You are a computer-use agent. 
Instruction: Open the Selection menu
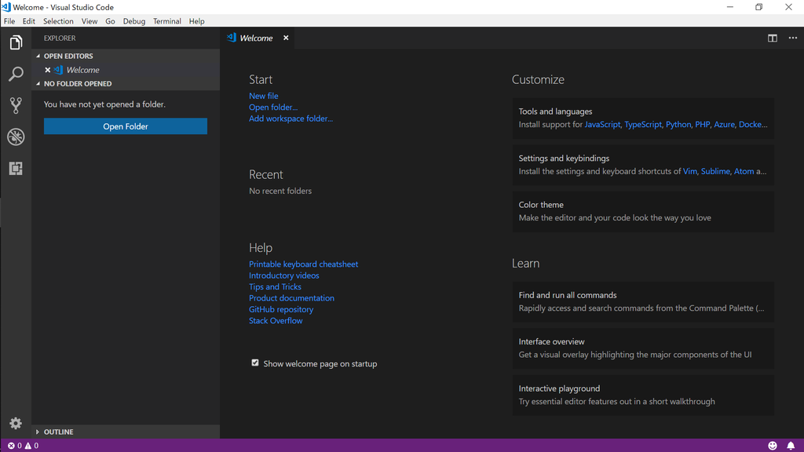pyautogui.click(x=58, y=21)
